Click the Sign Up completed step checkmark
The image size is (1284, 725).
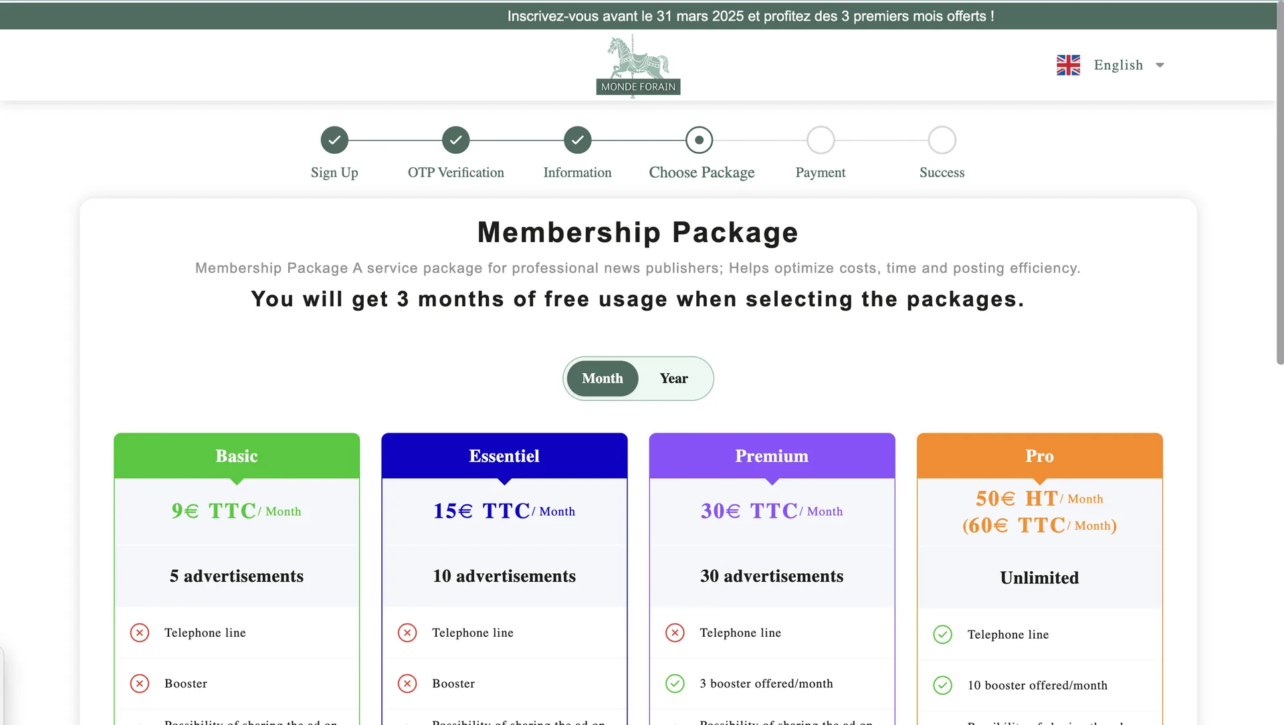click(334, 140)
